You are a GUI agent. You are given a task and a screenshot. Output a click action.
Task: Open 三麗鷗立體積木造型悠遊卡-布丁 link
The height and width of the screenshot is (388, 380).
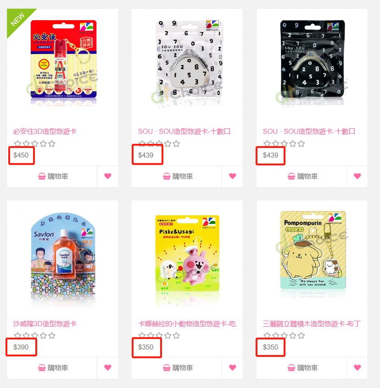[x=312, y=324]
